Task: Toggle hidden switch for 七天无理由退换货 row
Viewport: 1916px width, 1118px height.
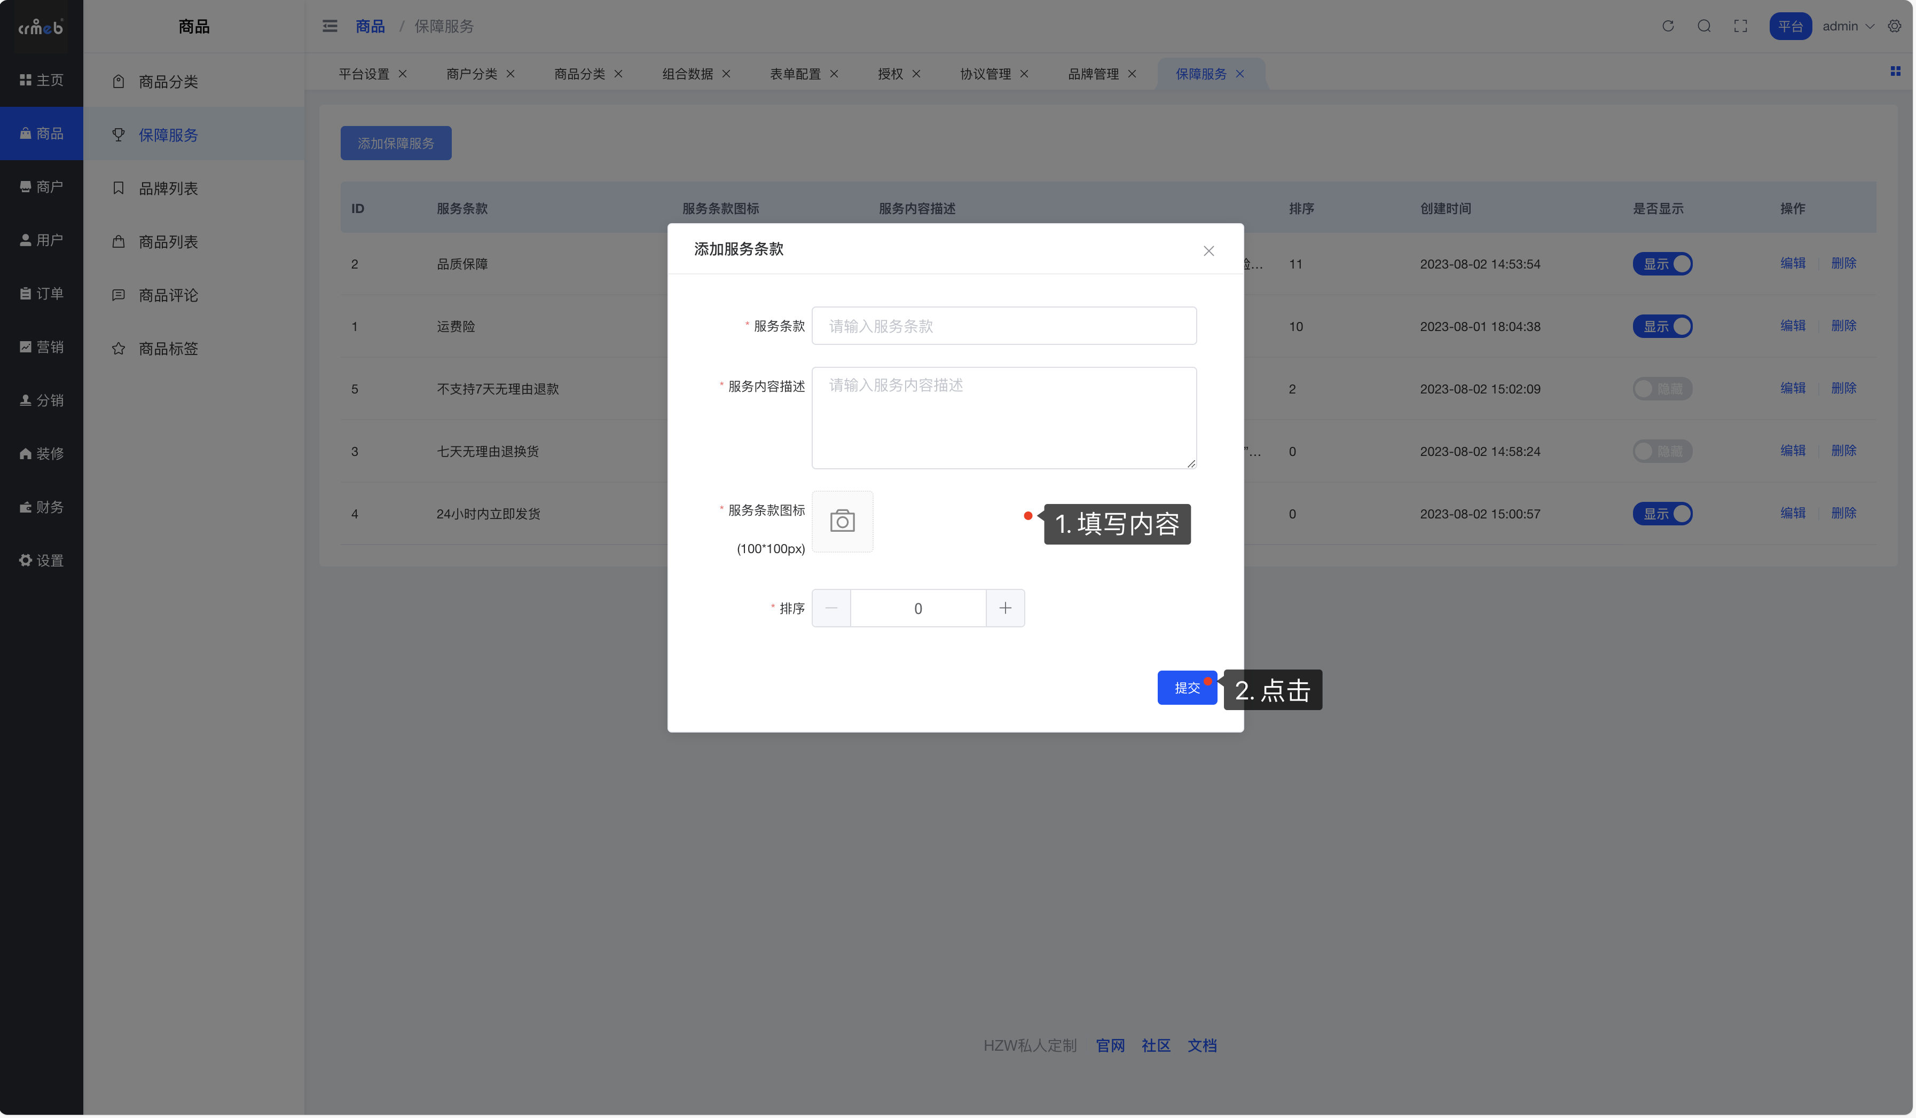Action: coord(1662,452)
